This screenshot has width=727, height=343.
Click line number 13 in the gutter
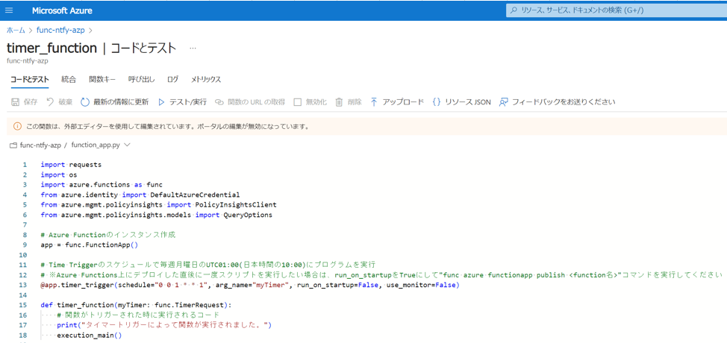click(x=24, y=286)
